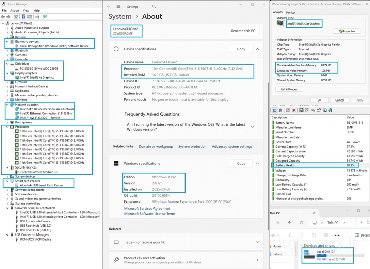This screenshot has width=370, height=269.
Task: Collapse the Biometric devices tree node
Action: [7, 42]
